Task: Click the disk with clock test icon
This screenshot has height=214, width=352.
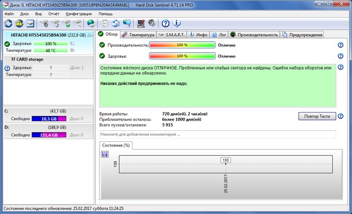Action: pos(56,23)
